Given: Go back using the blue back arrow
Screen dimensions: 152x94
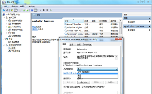Looking at the screenshot, I should point(4,10).
